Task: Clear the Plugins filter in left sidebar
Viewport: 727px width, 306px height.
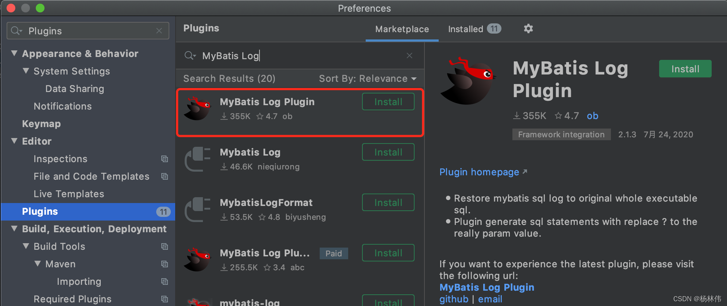Action: pyautogui.click(x=159, y=31)
